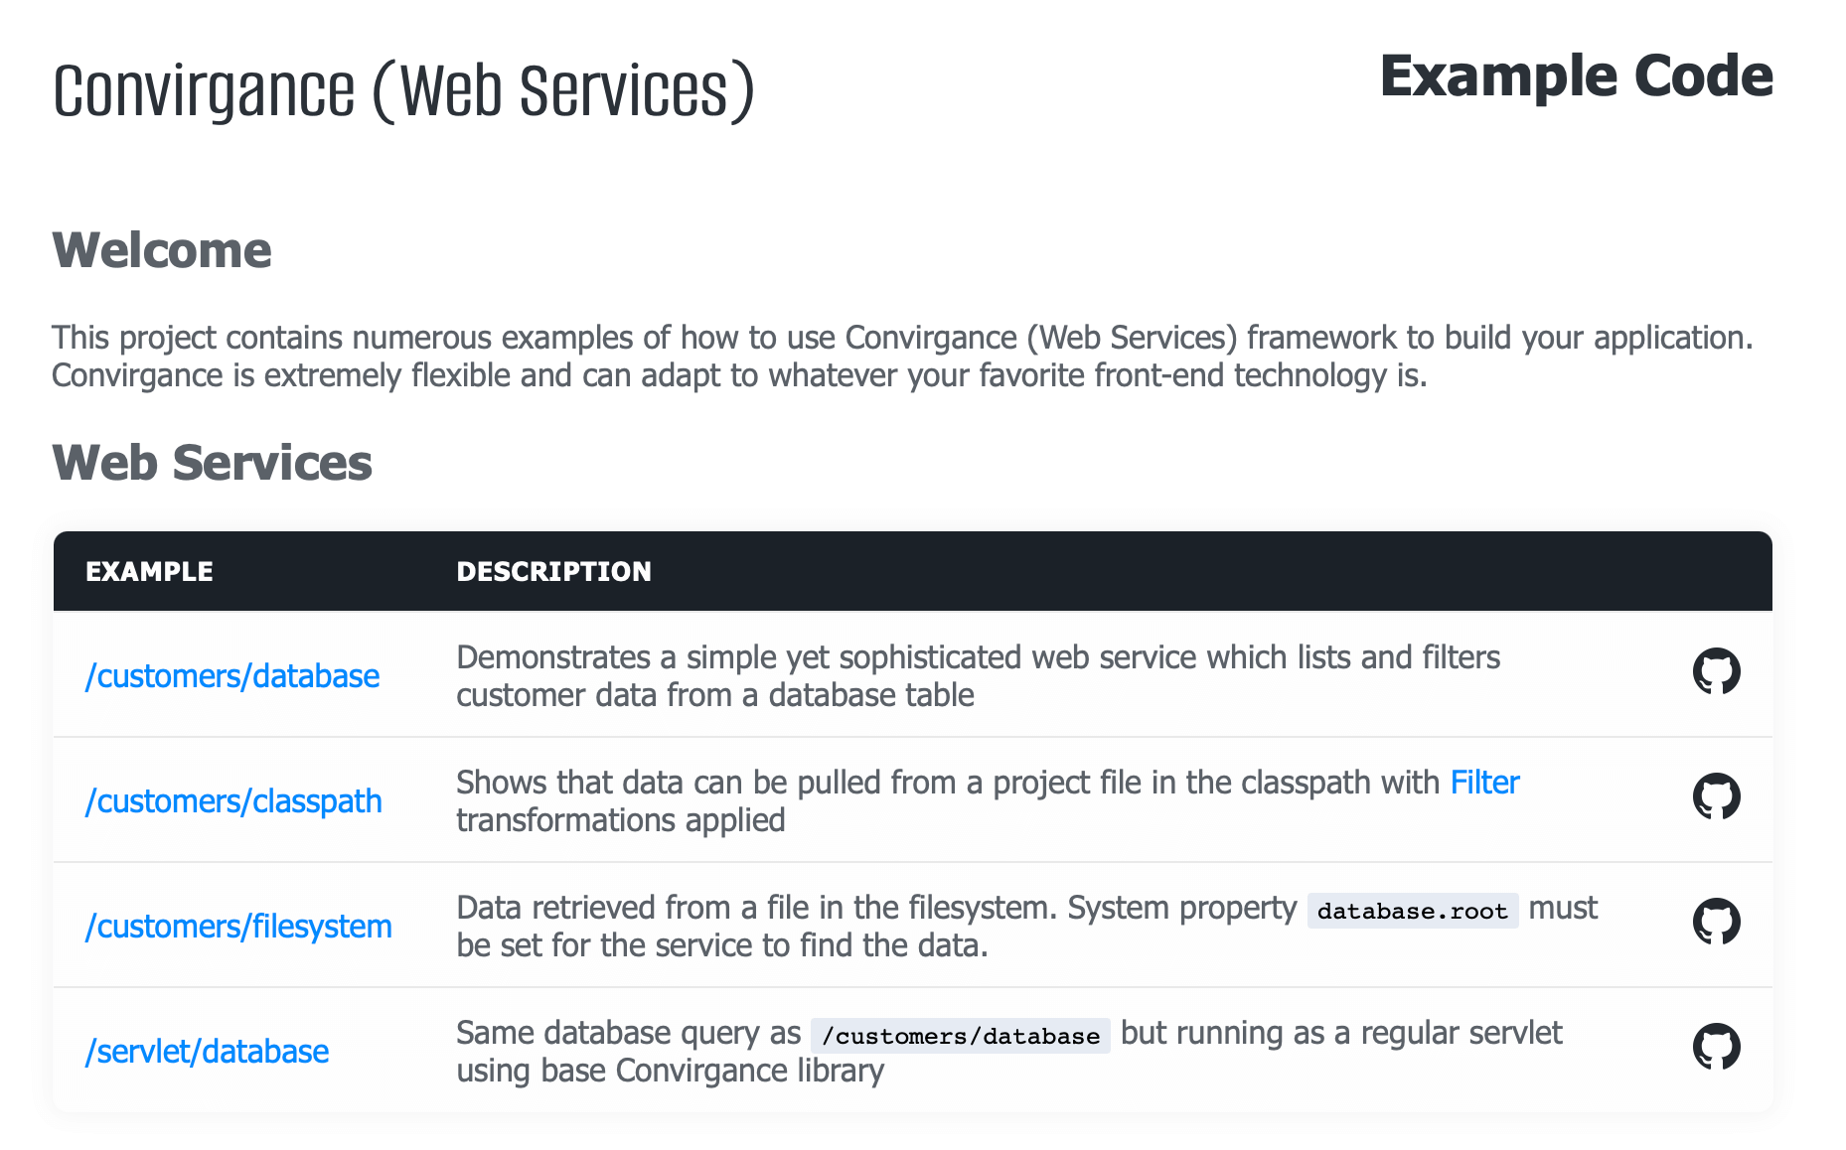Image resolution: width=1846 pixels, height=1150 pixels.
Task: Open the /customers/filesystem example link
Action: (x=237, y=927)
